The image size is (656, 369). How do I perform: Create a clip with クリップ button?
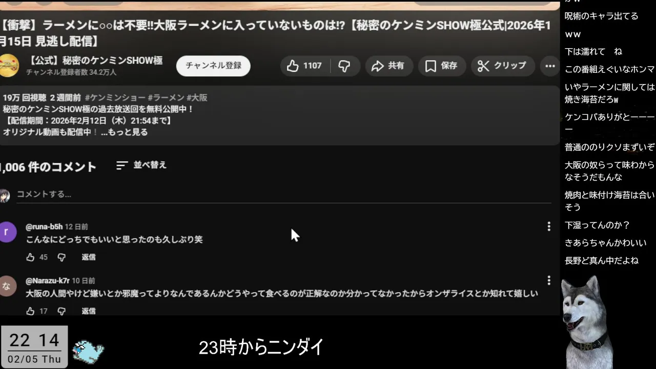503,66
